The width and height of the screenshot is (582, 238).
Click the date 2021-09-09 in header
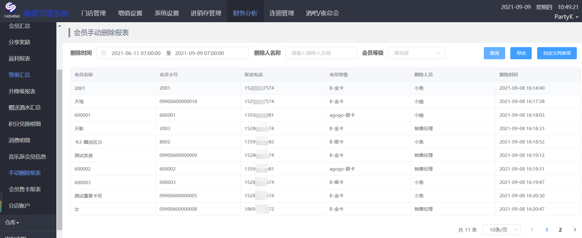click(x=516, y=7)
